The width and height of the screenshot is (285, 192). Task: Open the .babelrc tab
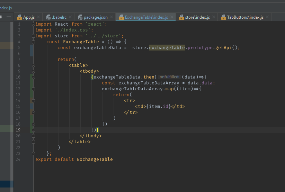click(x=60, y=17)
